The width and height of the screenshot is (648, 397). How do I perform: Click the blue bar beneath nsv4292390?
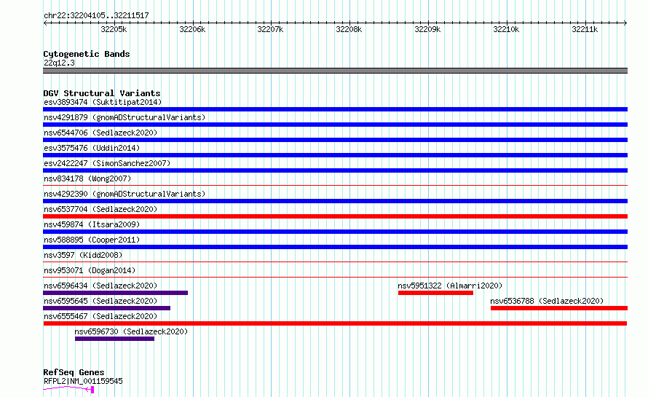tap(335, 201)
